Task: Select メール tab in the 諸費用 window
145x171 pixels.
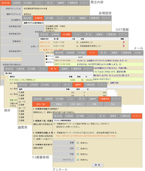Action: pyautogui.click(x=56, y=85)
